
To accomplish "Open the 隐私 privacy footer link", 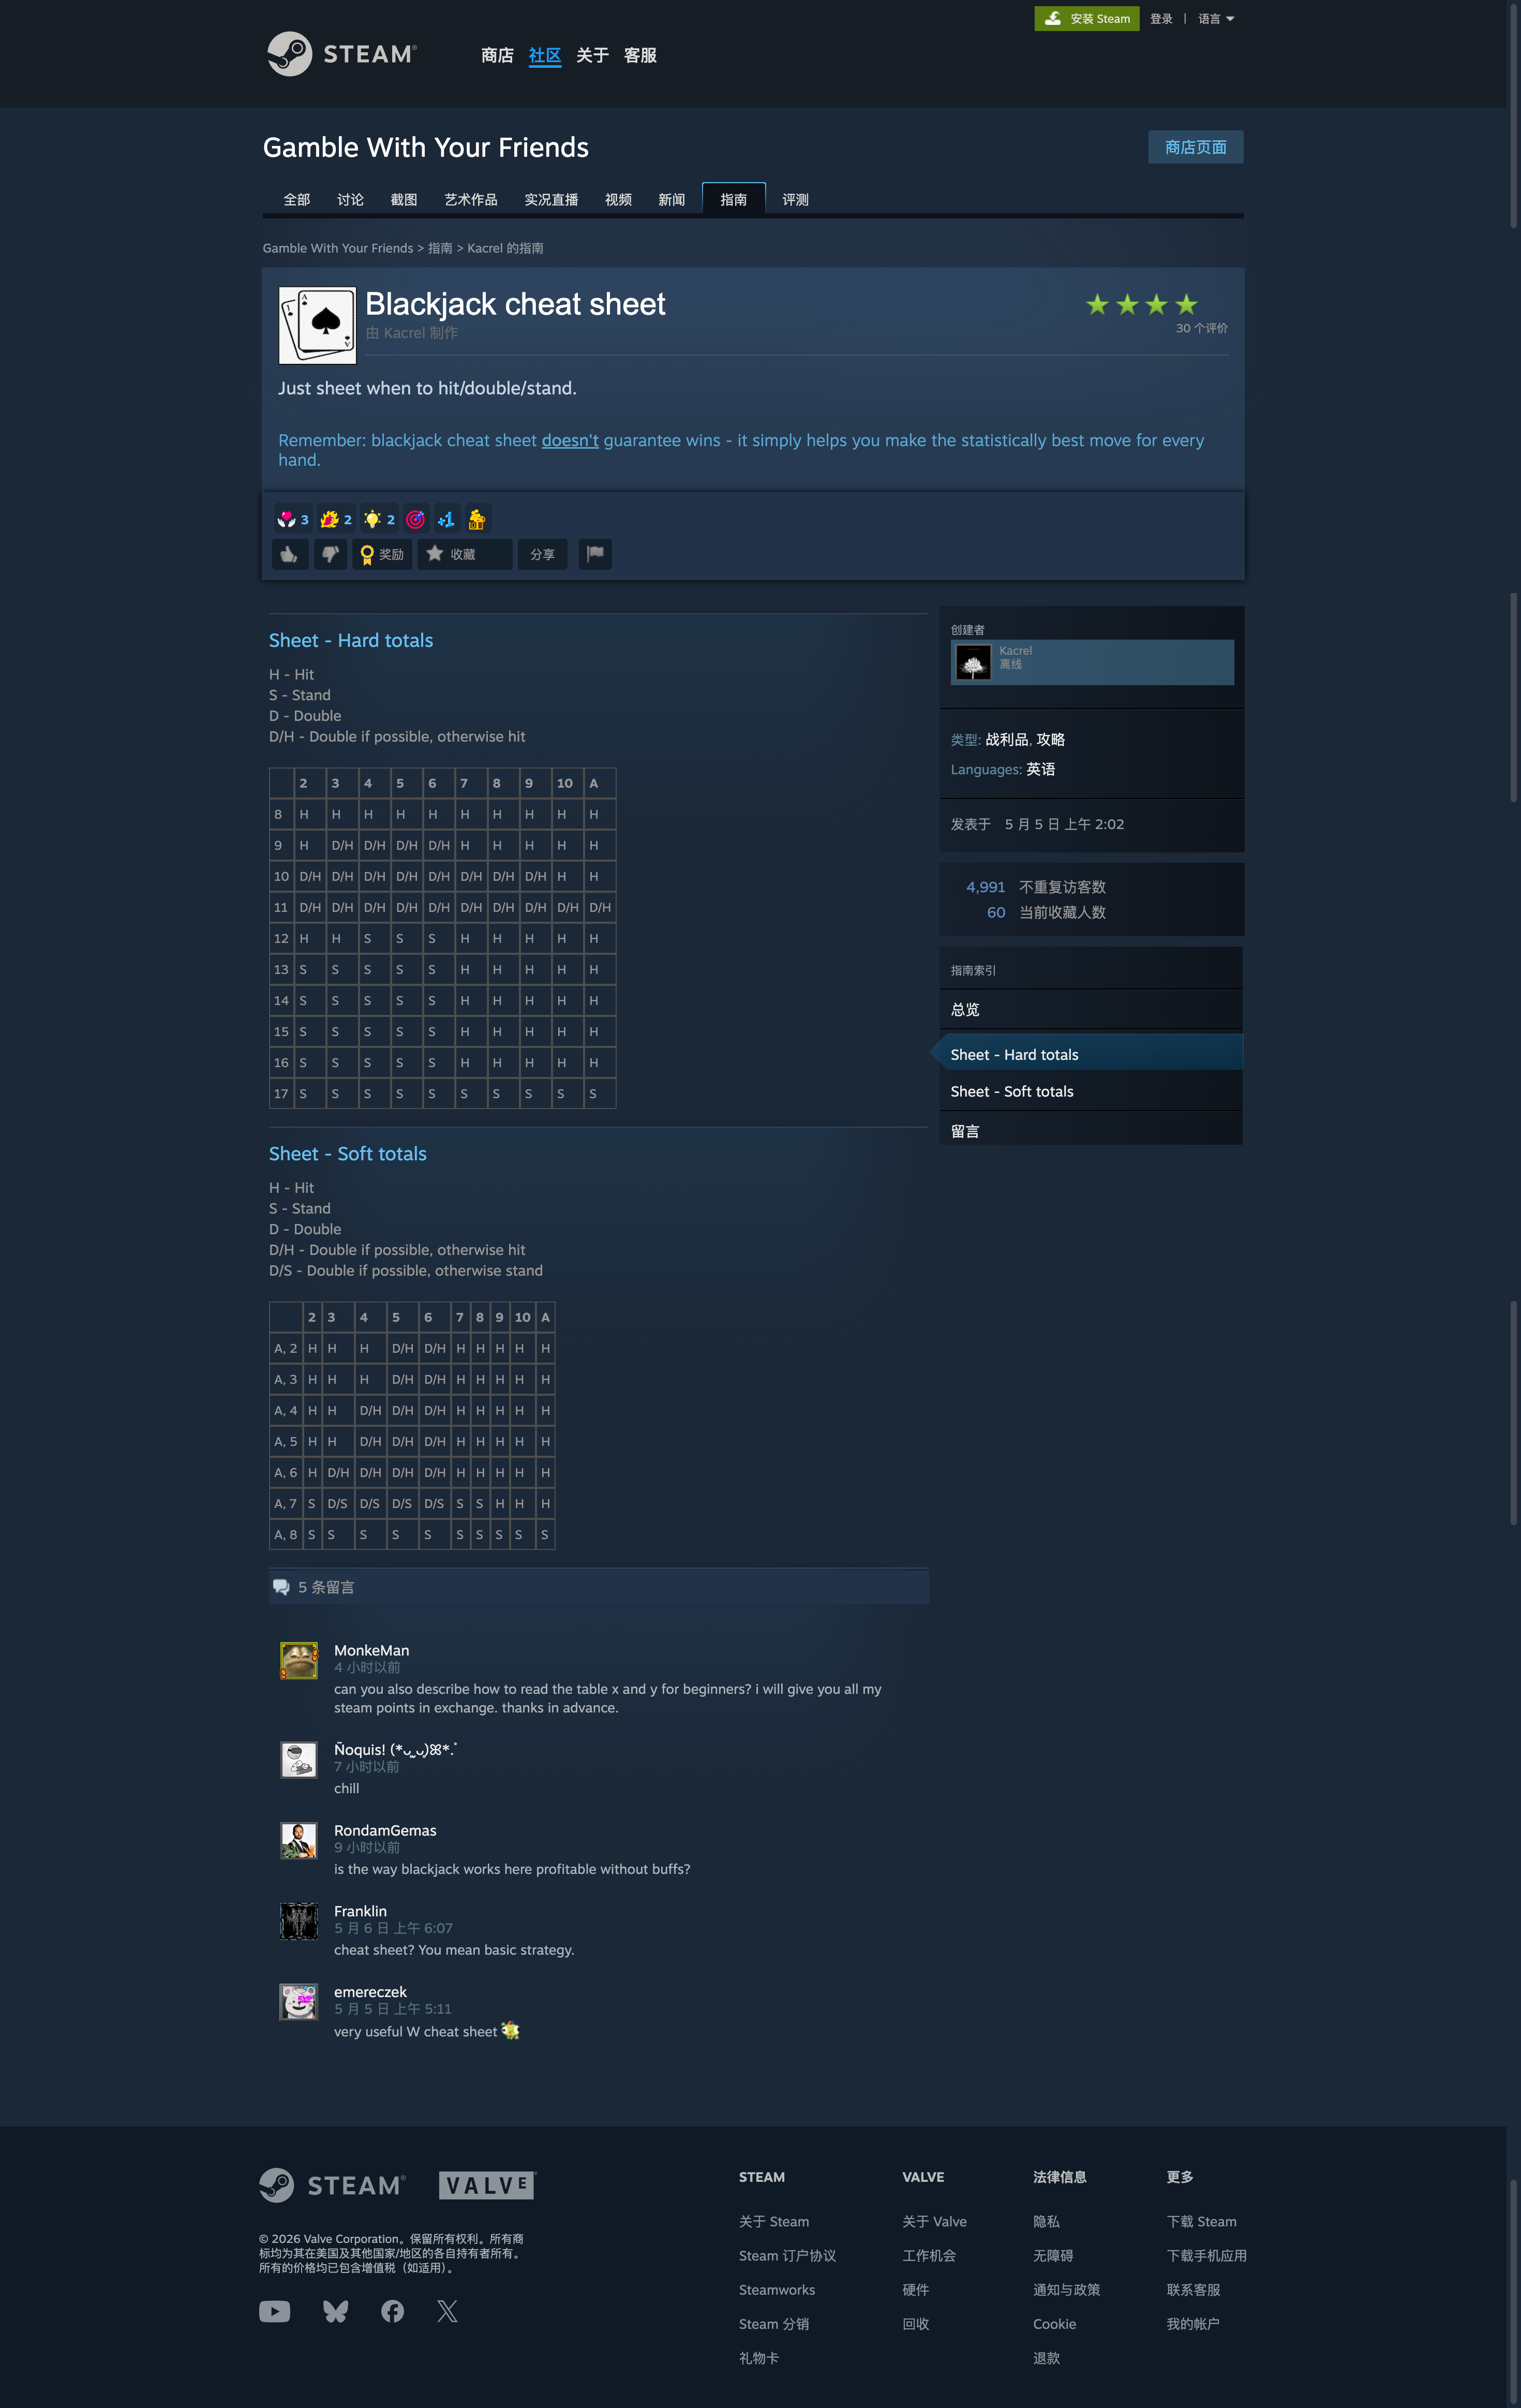I will tap(1046, 2222).
